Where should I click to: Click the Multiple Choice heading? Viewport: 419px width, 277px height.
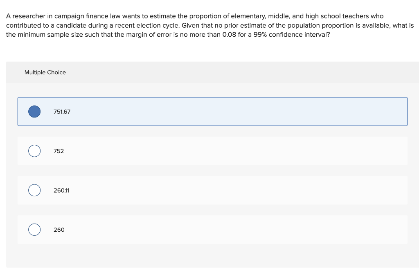click(45, 73)
